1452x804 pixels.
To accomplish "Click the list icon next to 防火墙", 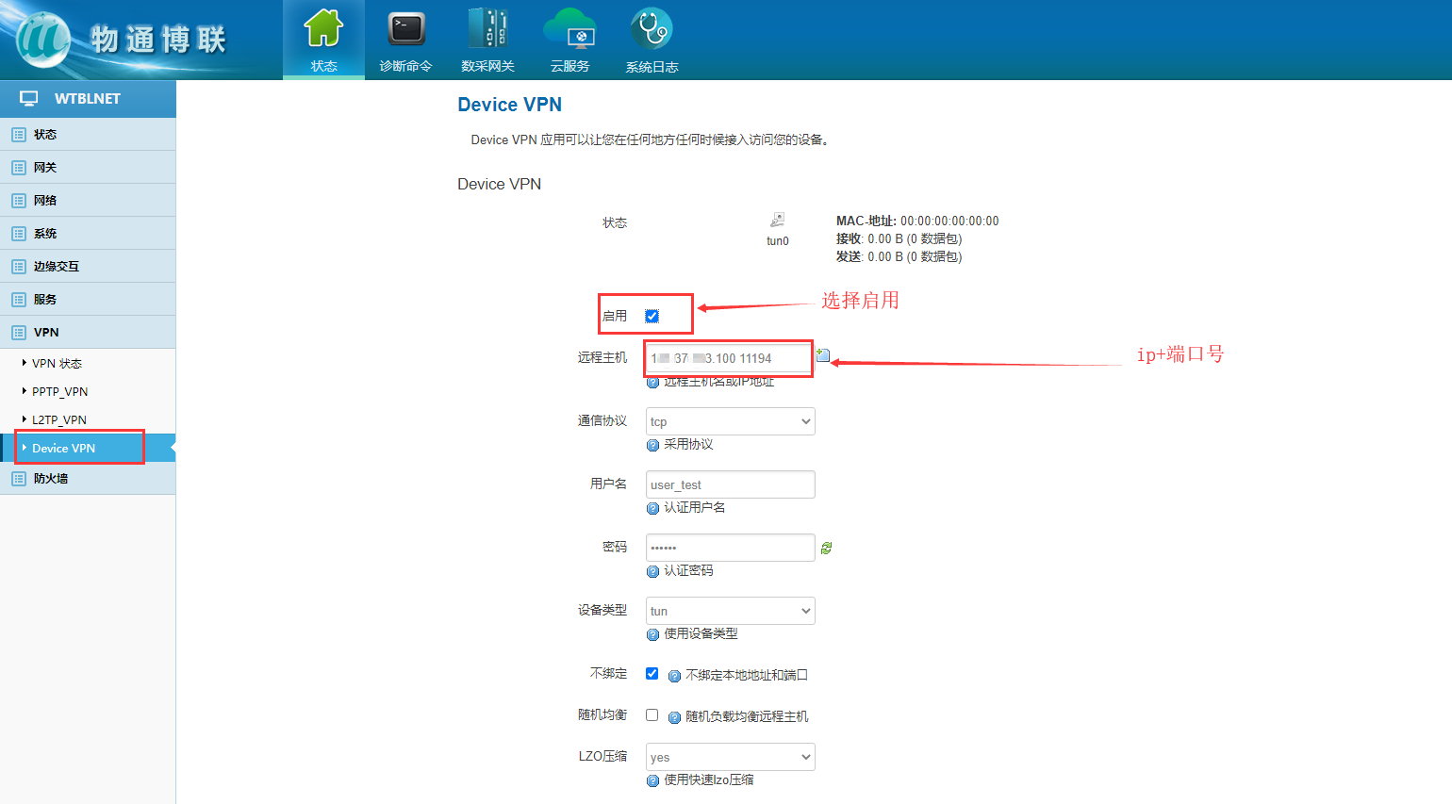I will [19, 479].
